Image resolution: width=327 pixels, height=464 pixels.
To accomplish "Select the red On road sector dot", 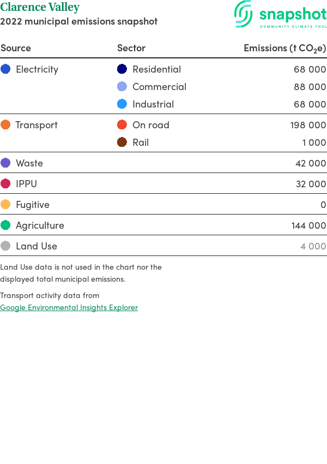I will (x=122, y=124).
